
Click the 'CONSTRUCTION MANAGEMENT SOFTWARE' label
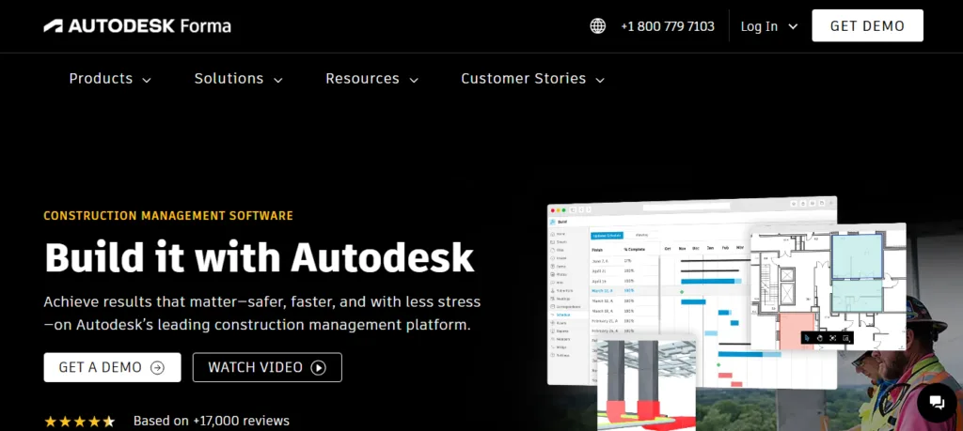pos(168,216)
